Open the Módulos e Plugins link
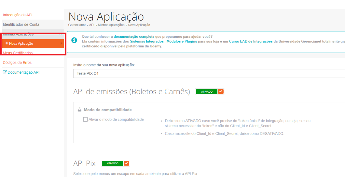346x178 pixels. click(182, 42)
